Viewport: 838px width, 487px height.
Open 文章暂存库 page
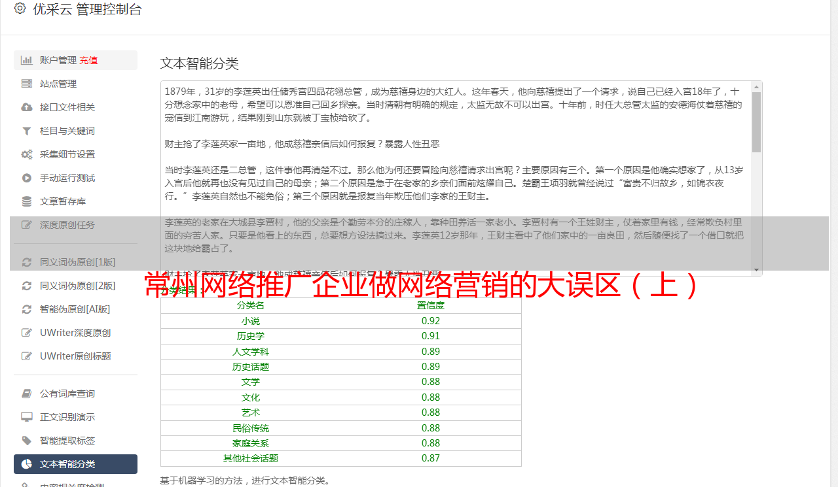pos(75,201)
